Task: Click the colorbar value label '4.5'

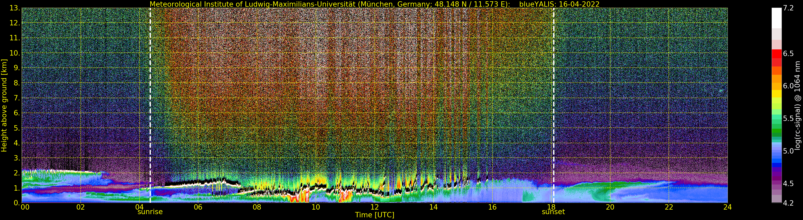Action: tap(788, 184)
